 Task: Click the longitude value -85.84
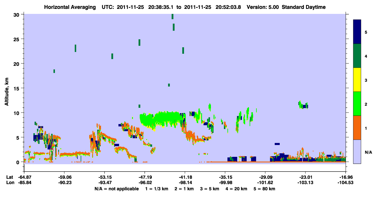click(x=24, y=183)
